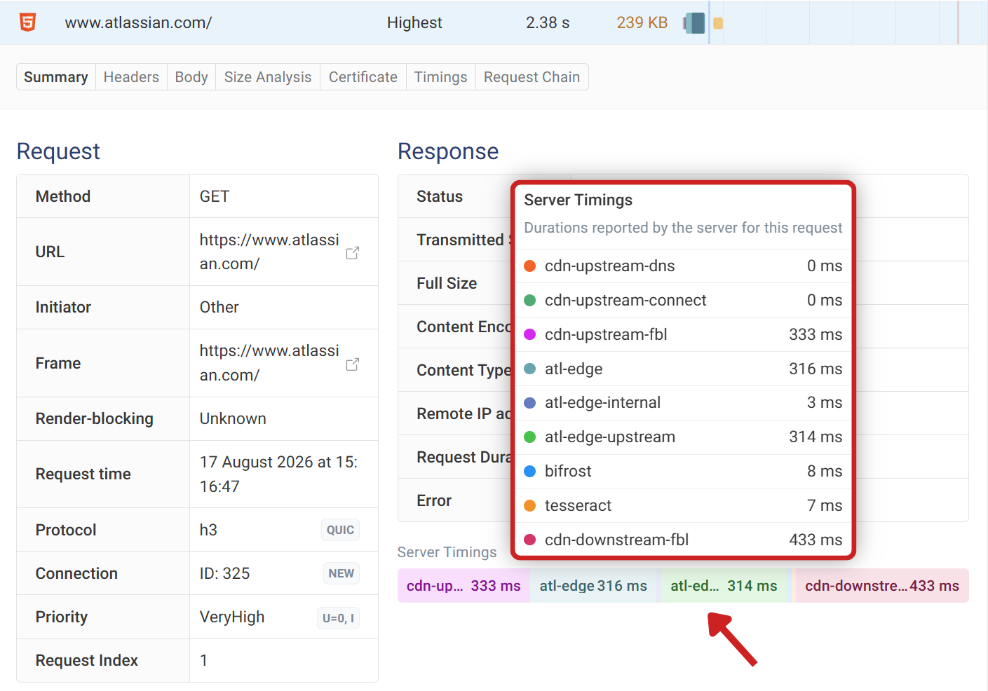Click the U=0, I priority badge

338,618
